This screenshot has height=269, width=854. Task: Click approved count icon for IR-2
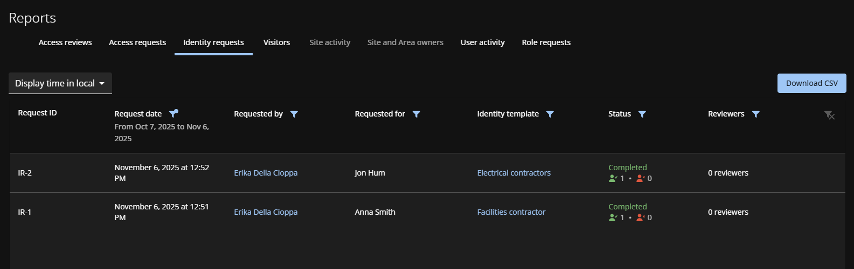point(613,178)
